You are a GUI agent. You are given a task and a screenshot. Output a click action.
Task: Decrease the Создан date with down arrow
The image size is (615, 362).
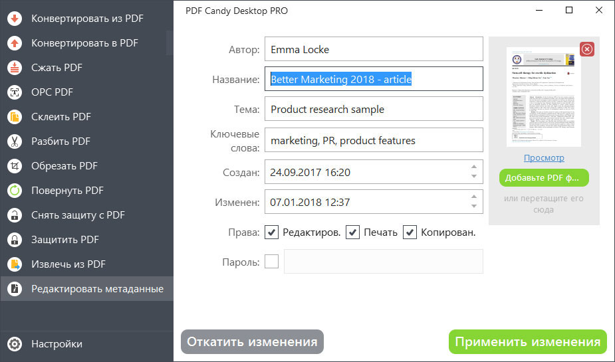click(x=474, y=177)
